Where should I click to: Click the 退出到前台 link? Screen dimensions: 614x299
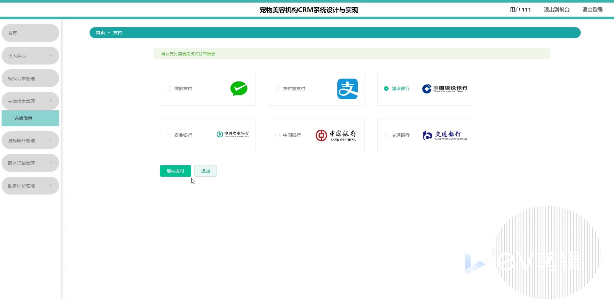click(557, 10)
